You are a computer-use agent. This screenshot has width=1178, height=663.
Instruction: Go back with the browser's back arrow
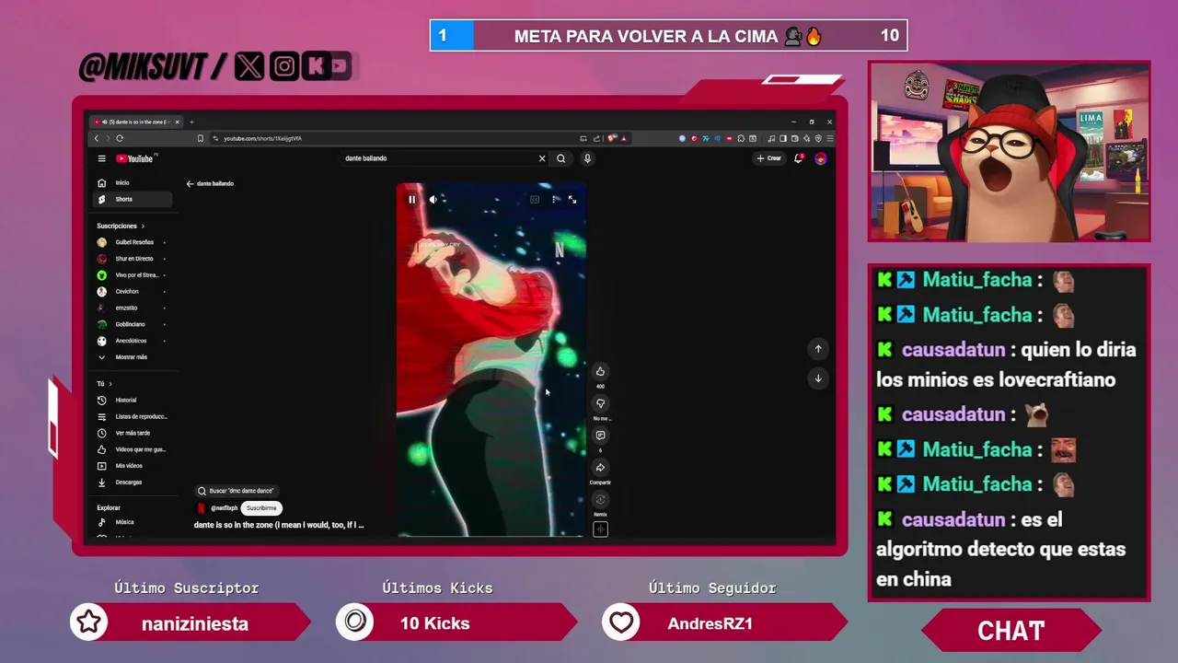(x=96, y=138)
